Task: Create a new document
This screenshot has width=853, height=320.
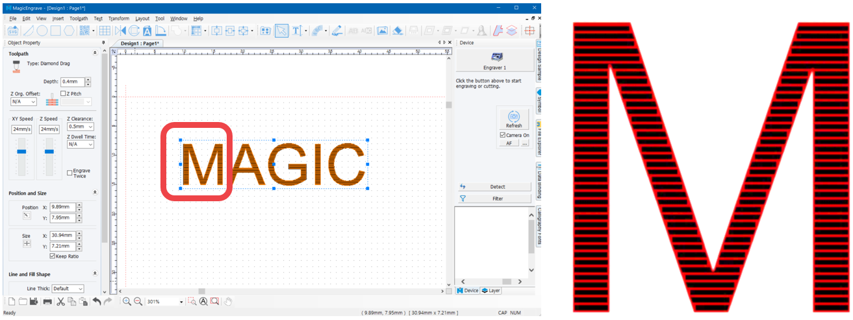Action: tap(12, 302)
